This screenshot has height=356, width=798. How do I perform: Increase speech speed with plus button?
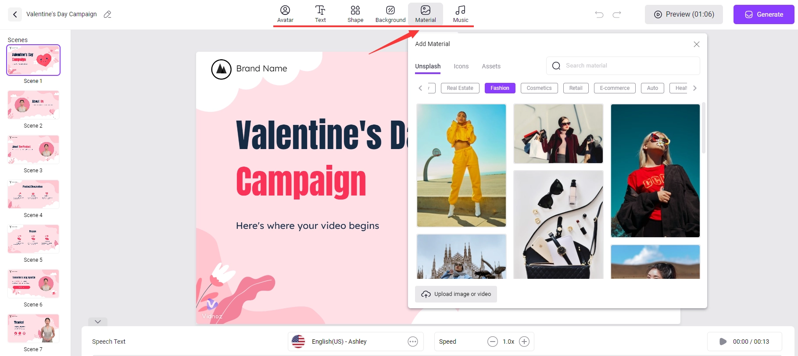pos(524,342)
